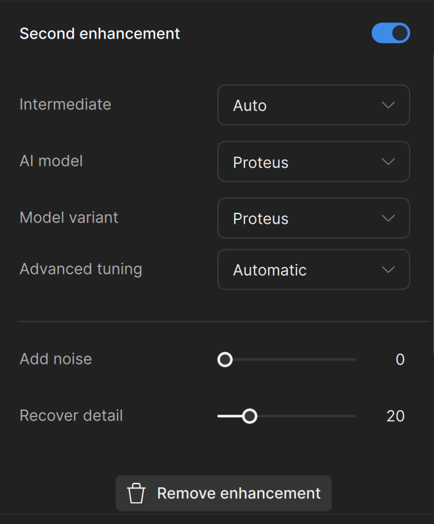The width and height of the screenshot is (434, 524).
Task: Click the Add noise slider handle
Action: [225, 359]
